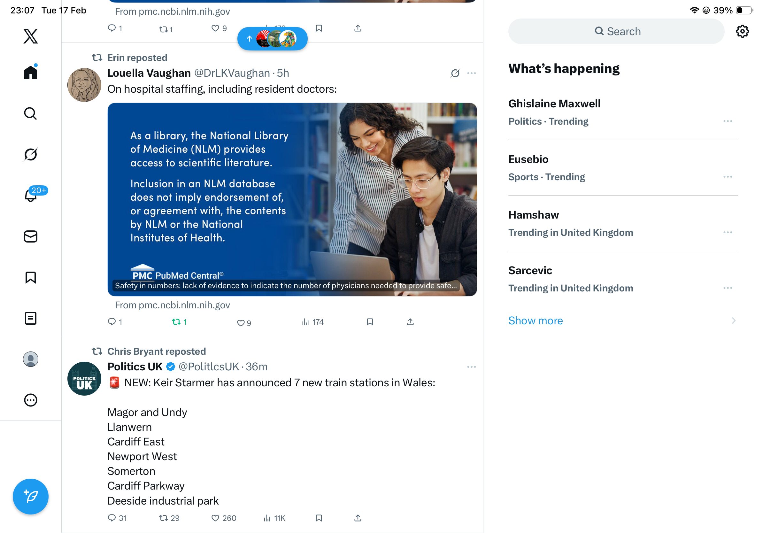This screenshot has width=763, height=533.
Task: Open search settings gear icon
Action: tap(742, 31)
